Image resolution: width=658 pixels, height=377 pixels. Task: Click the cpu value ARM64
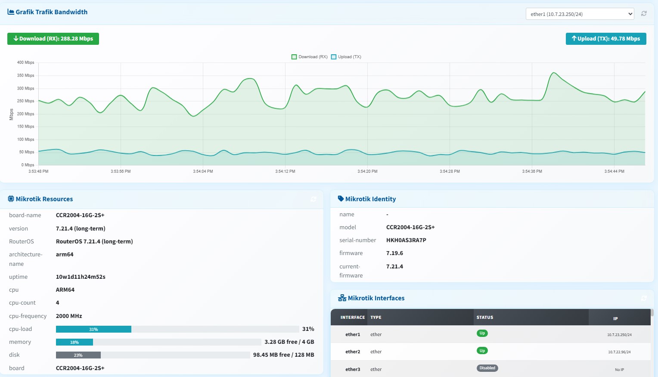65,290
